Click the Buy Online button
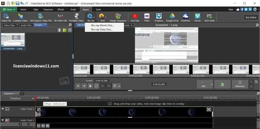 pyautogui.click(x=251, y=17)
